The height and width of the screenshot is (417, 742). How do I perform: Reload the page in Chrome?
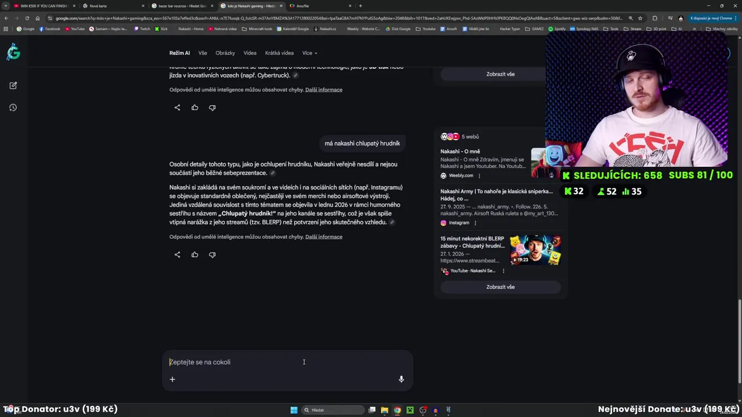coord(27,18)
